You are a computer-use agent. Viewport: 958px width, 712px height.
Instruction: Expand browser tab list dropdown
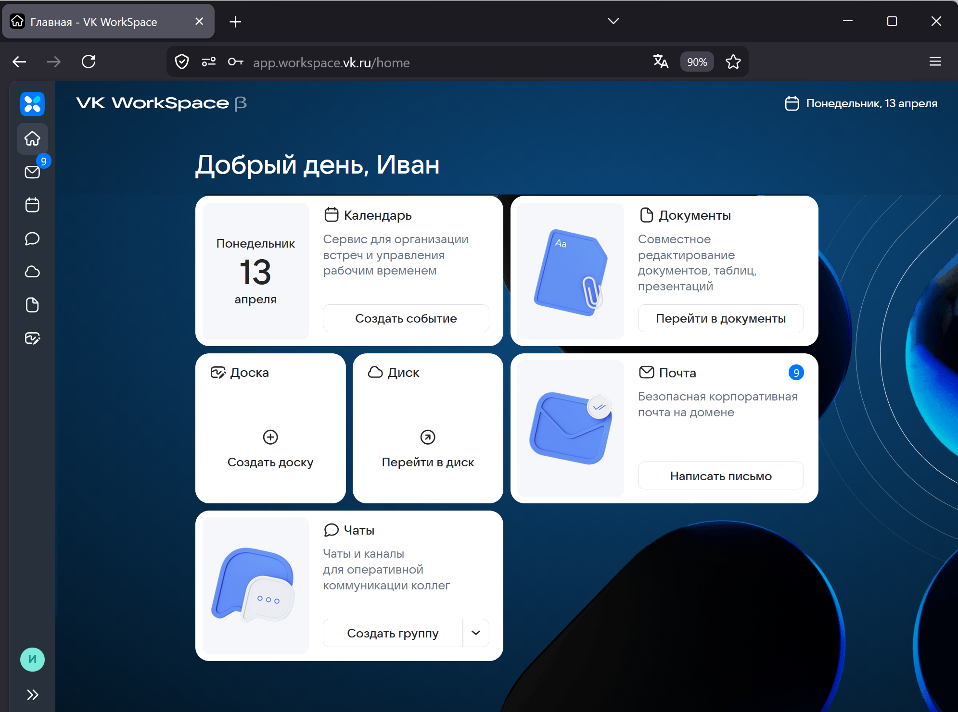coord(613,21)
